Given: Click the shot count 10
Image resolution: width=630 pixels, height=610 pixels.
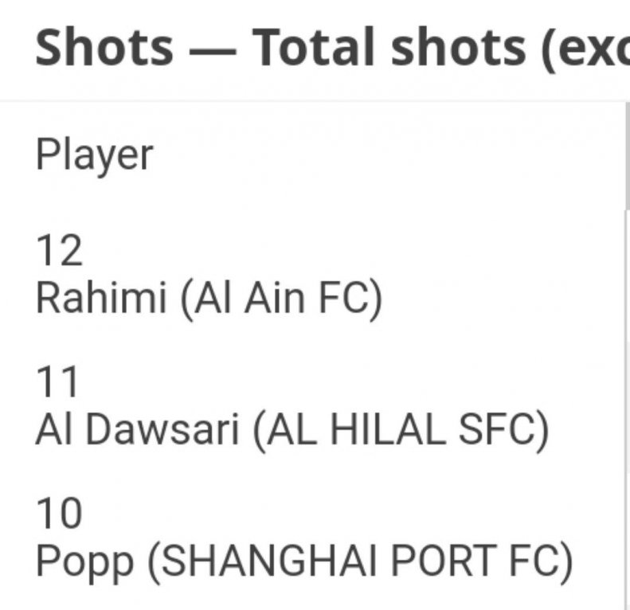Looking at the screenshot, I should [59, 514].
